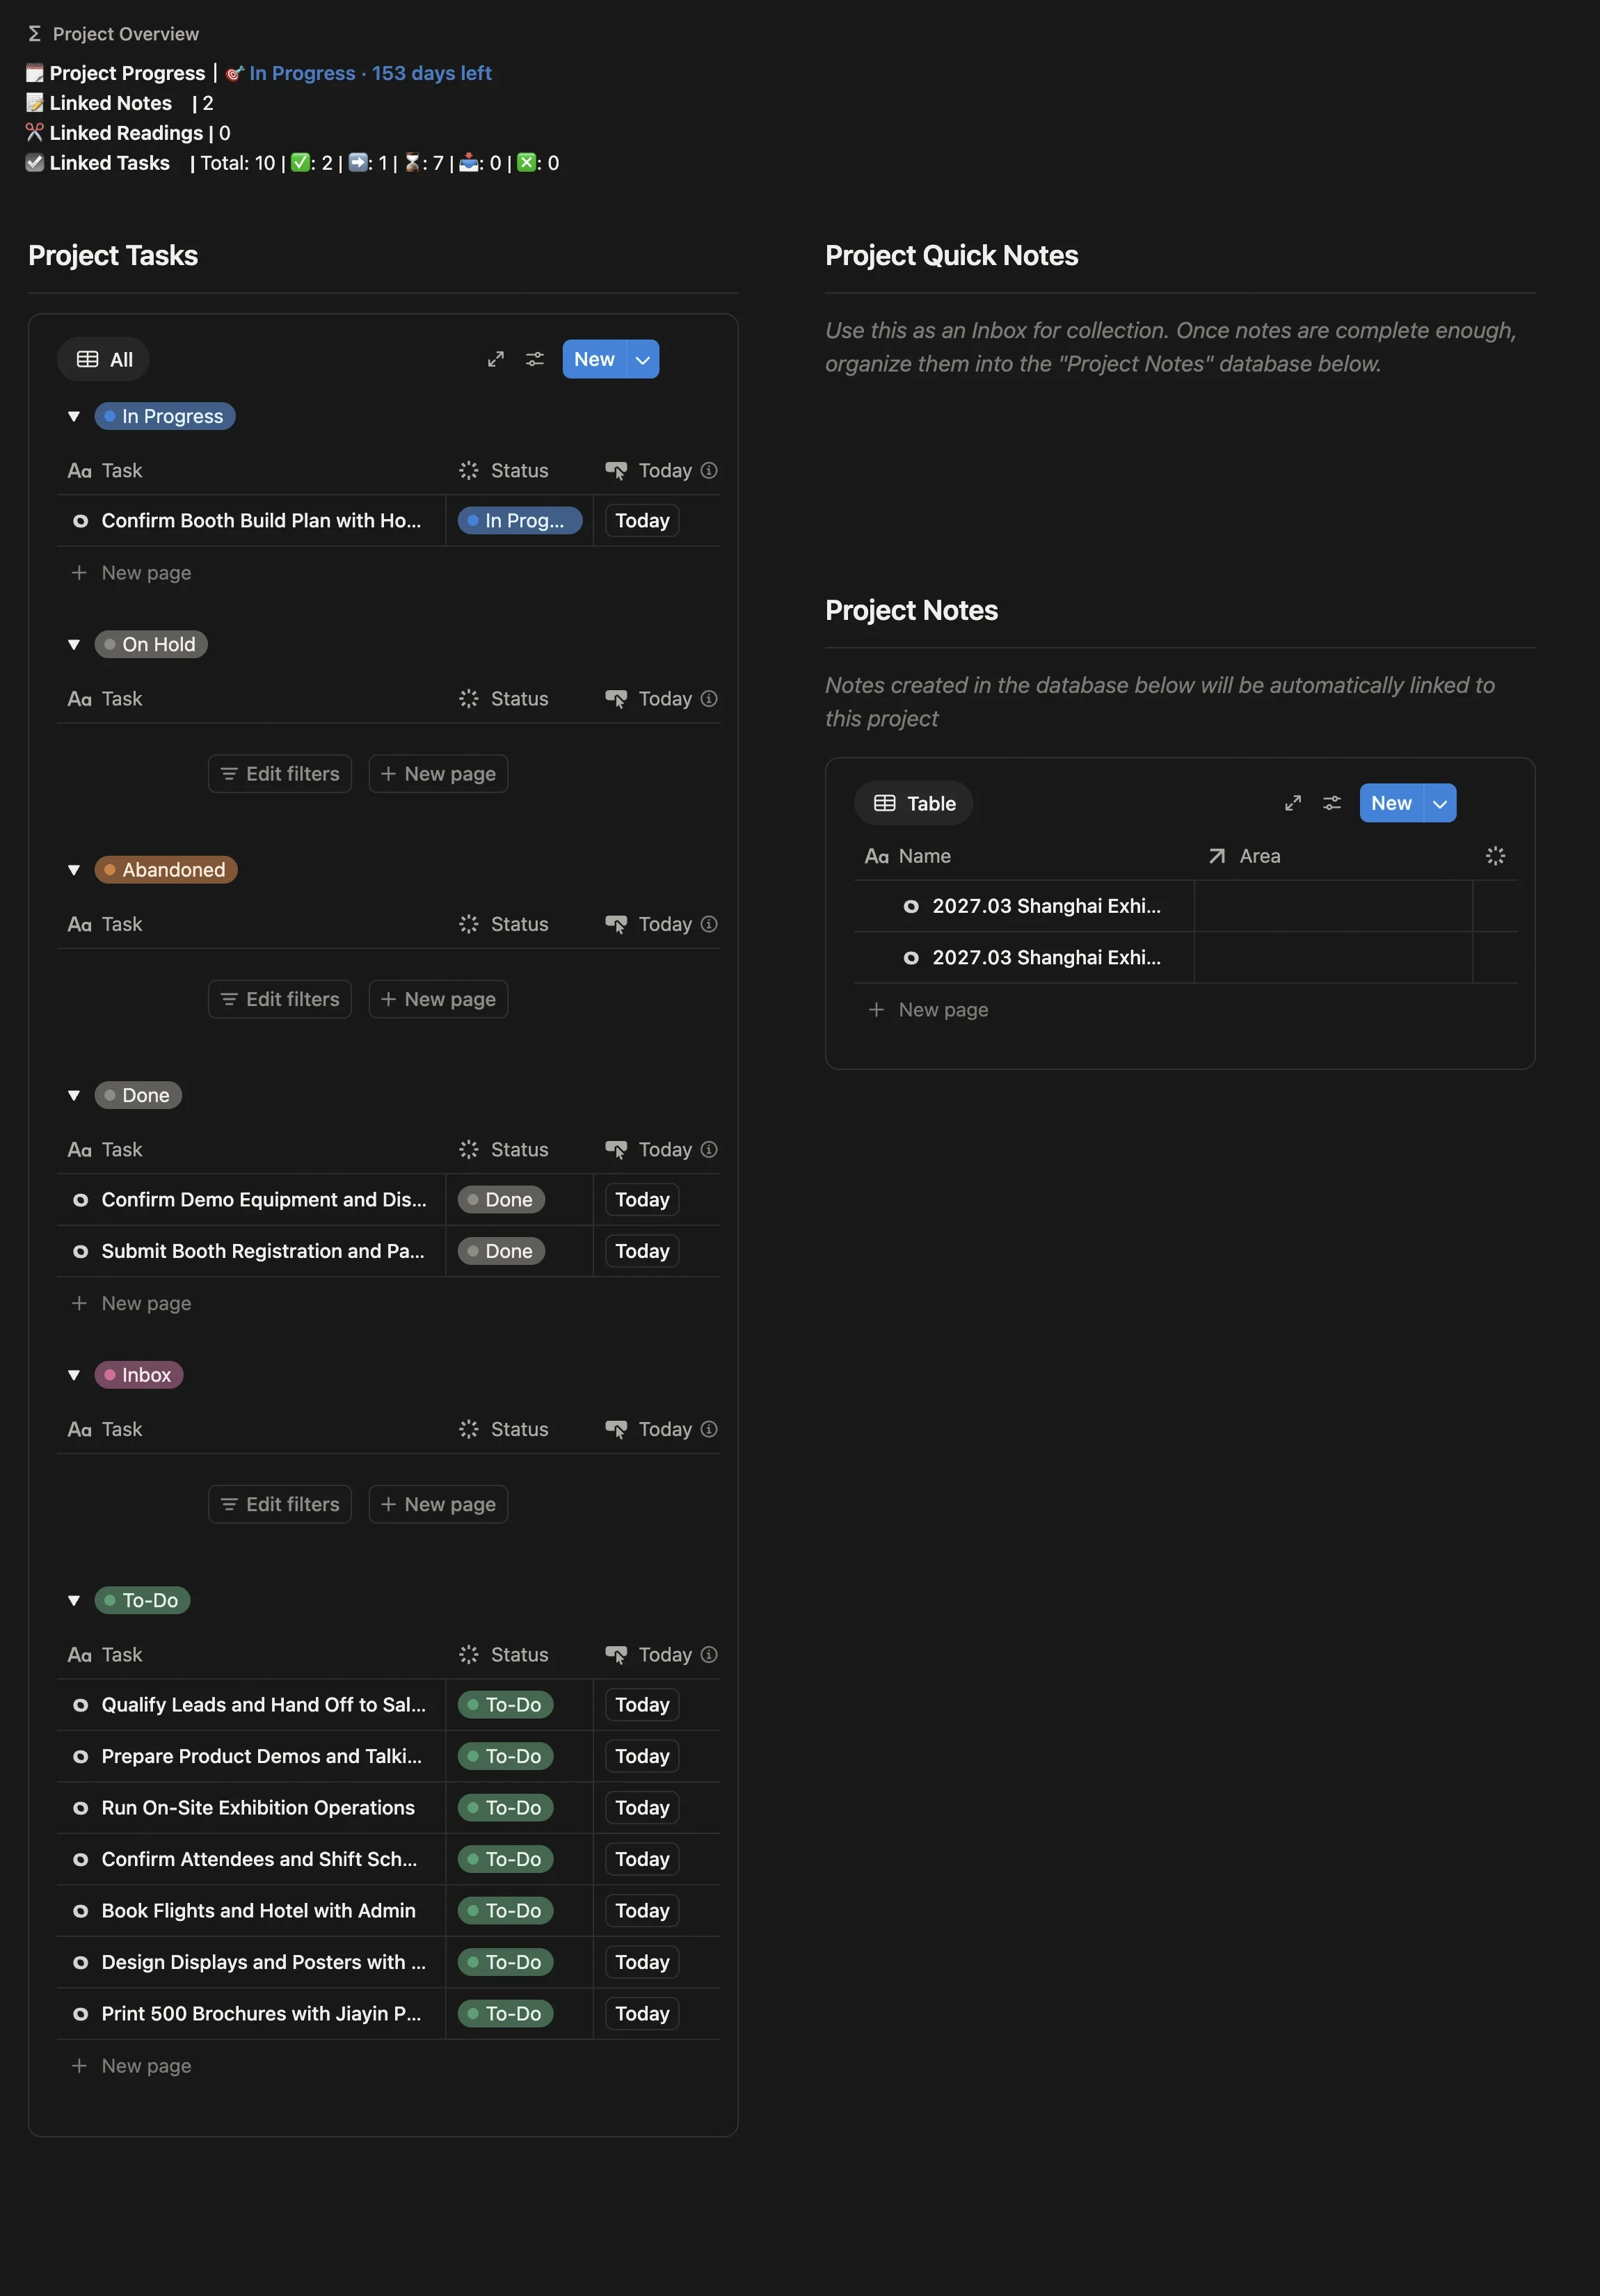The height and width of the screenshot is (2296, 1600).
Task: Click the status column icon in Project Notes
Action: coord(1495,856)
